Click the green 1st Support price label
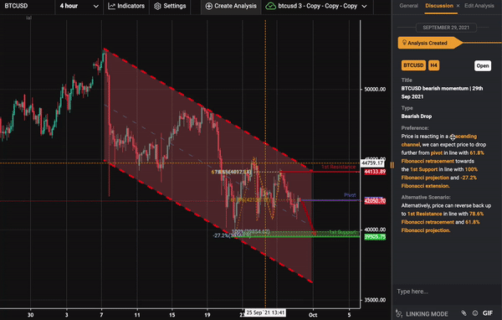The image size is (502, 320). pyautogui.click(x=375, y=237)
